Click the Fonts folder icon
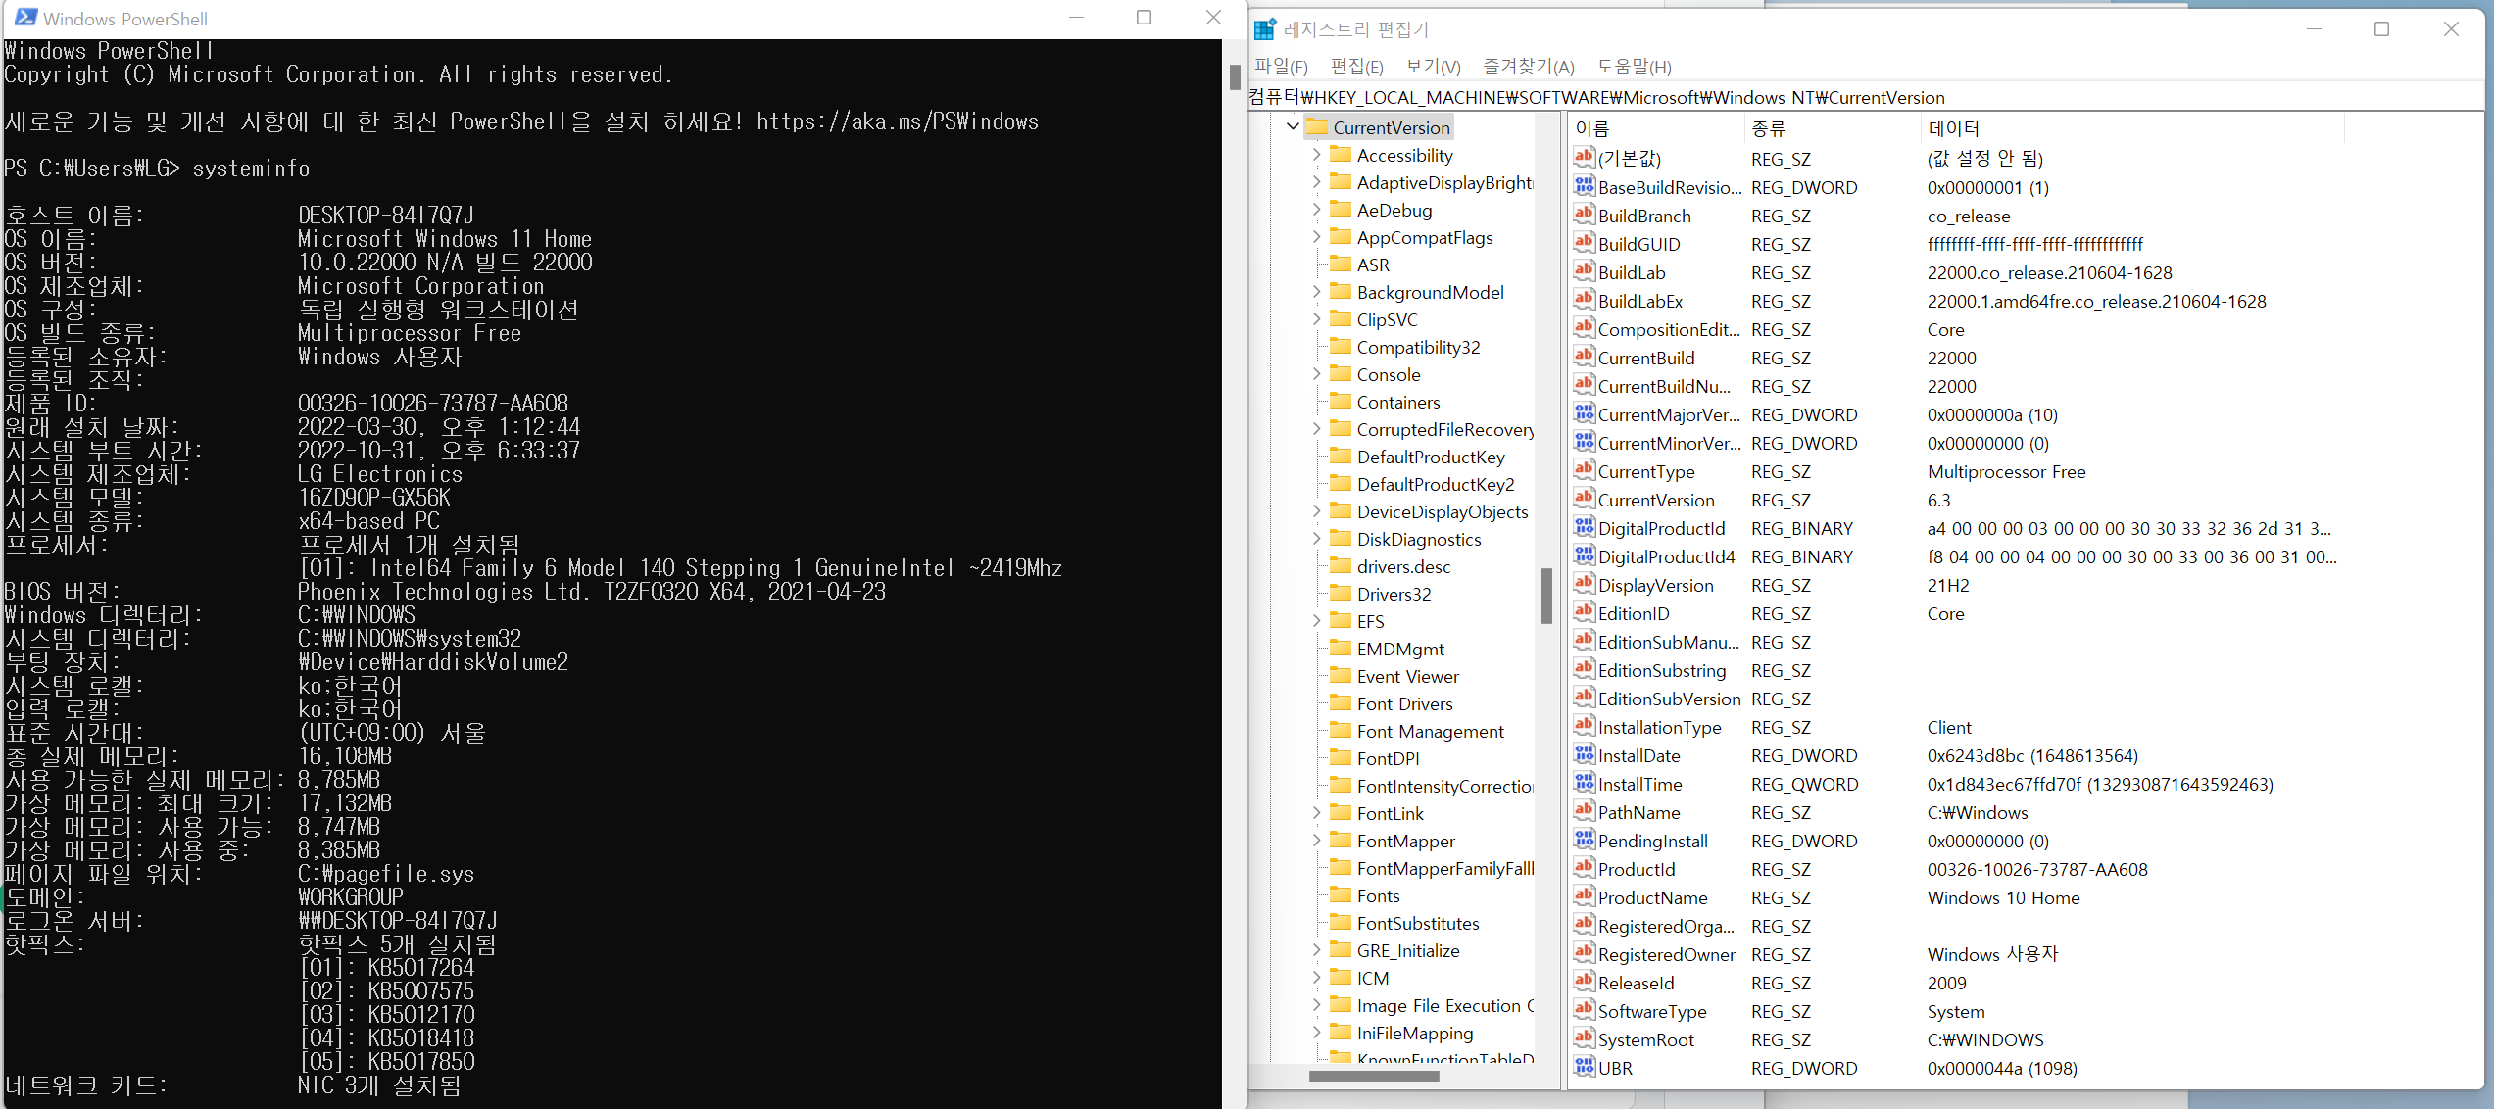The image size is (2494, 1109). coord(1341,895)
